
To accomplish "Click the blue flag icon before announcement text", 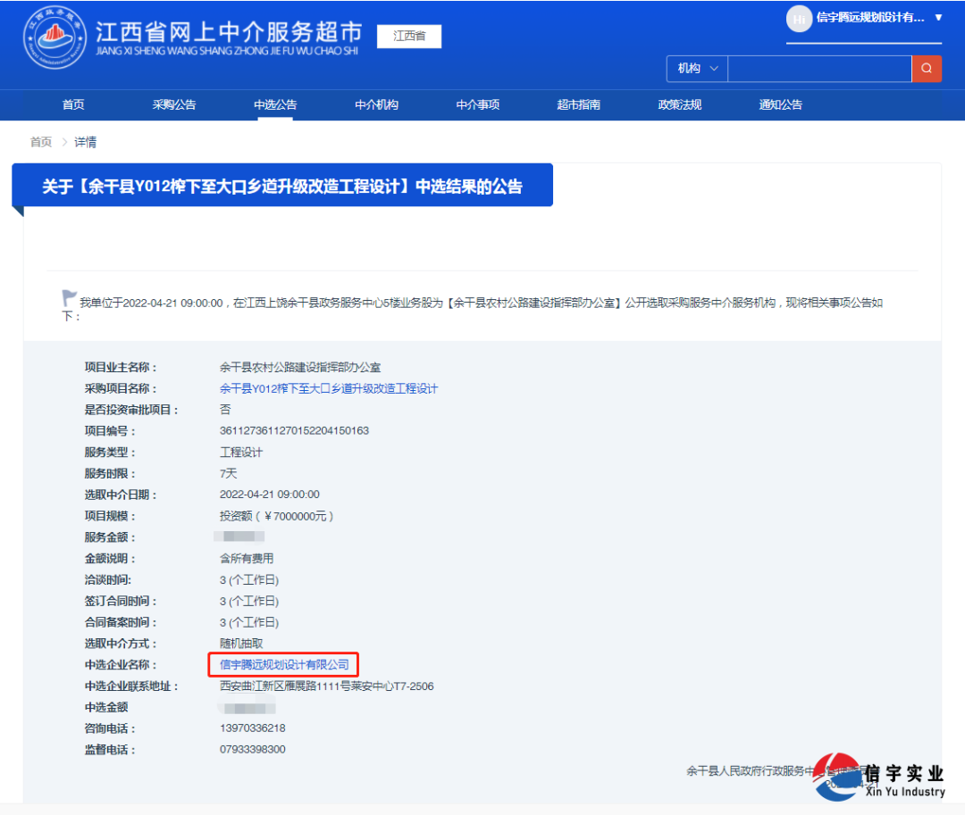I will coord(69,295).
